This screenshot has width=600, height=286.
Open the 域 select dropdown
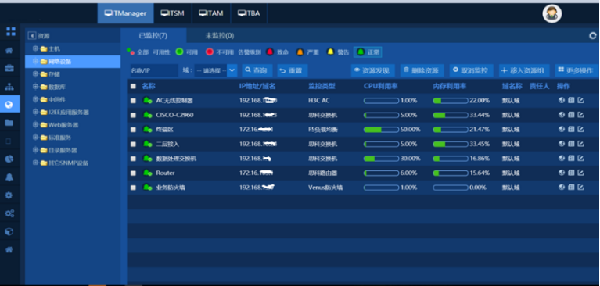[216, 70]
